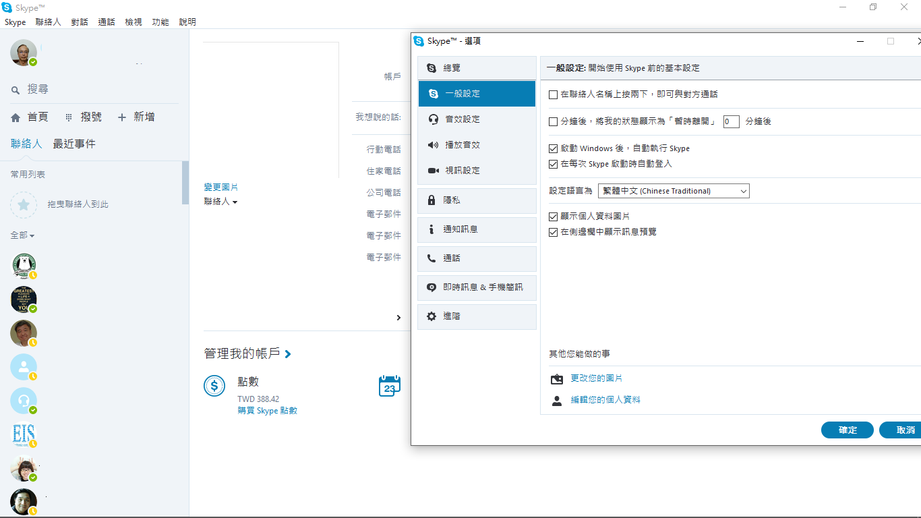Select the headset avatar contact
Viewport: 921px width, 518px height.
(24, 401)
